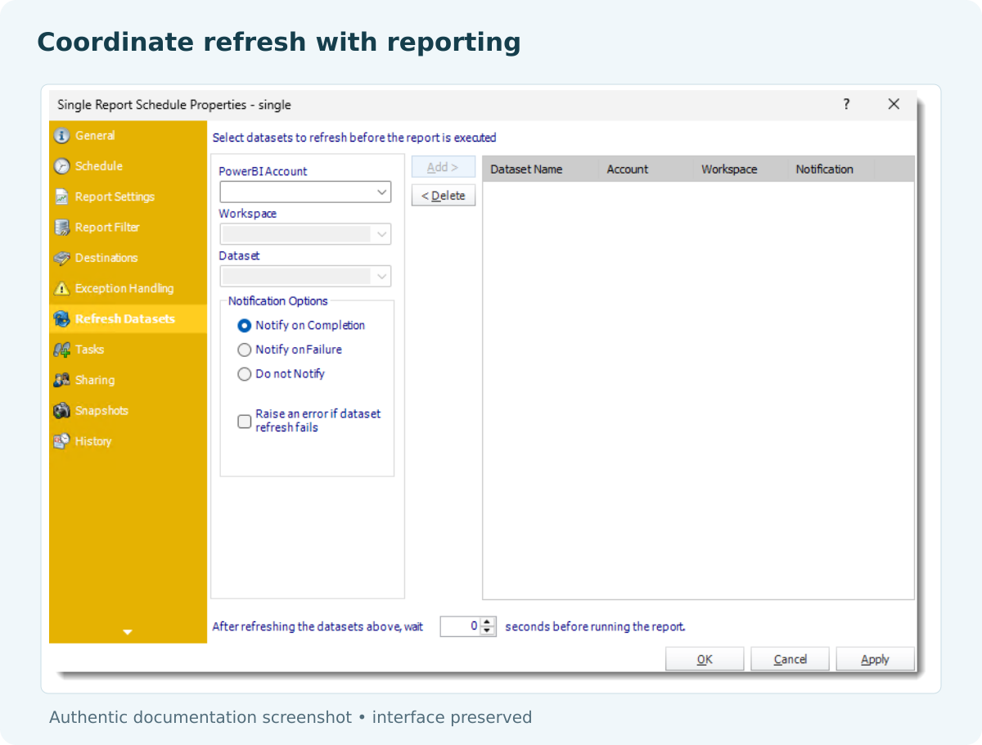The image size is (982, 745).
Task: Close the Schedule Properties dialog
Action: tap(894, 104)
